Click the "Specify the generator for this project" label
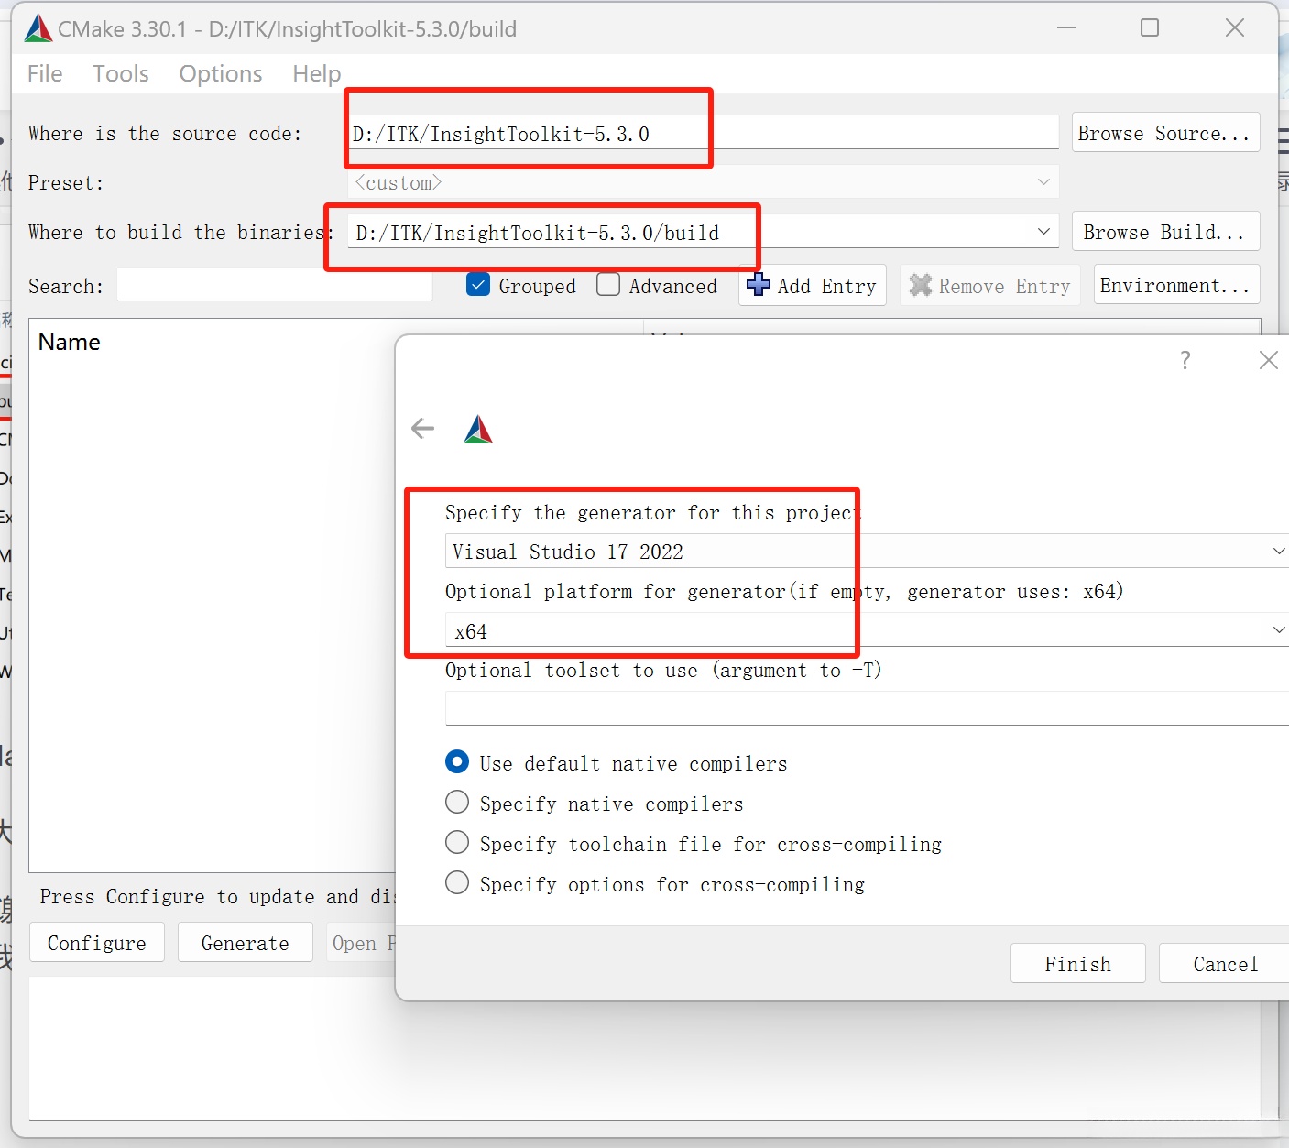Image resolution: width=1289 pixels, height=1148 pixels. click(x=652, y=513)
